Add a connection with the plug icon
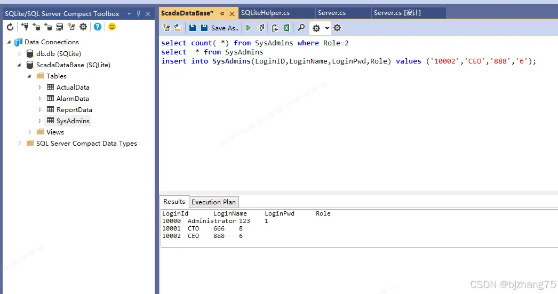Screen dimensions: 558x294 point(25,27)
